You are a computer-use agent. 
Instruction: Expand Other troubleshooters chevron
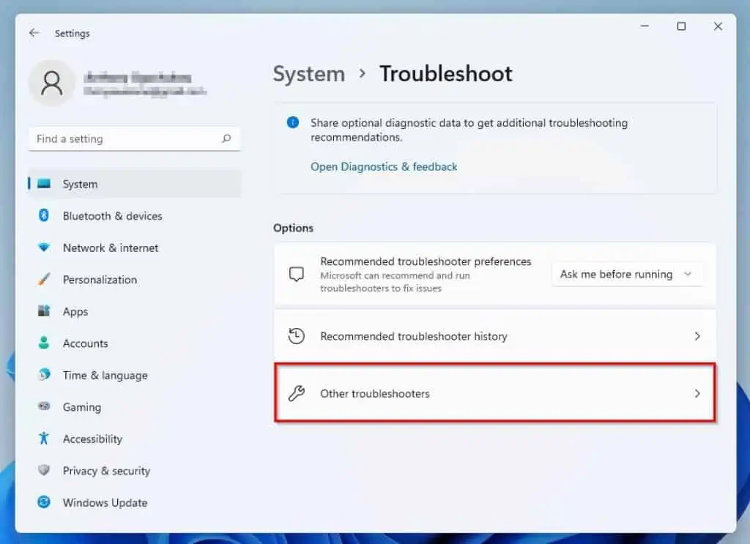pos(697,393)
